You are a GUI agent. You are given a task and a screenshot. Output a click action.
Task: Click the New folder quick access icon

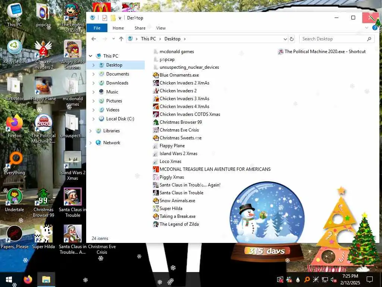pos(113,18)
